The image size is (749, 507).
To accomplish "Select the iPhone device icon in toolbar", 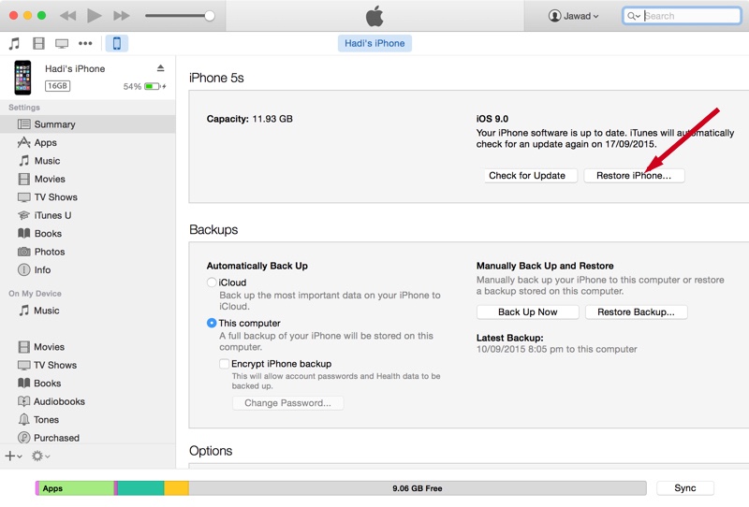I will point(116,43).
